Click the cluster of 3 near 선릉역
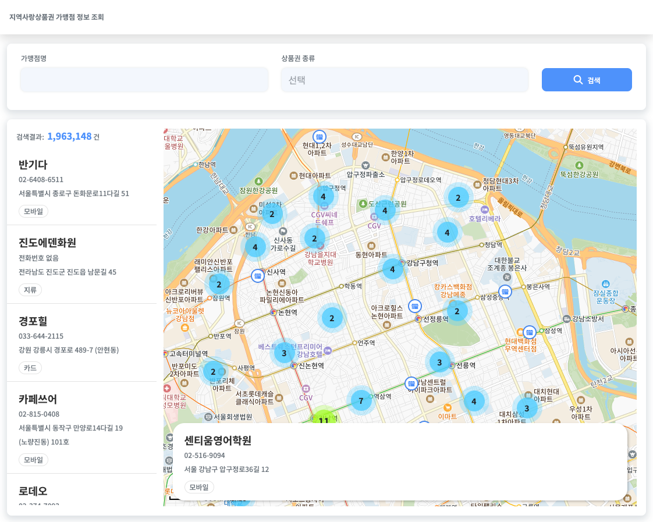The width and height of the screenshot is (653, 522). [x=439, y=362]
